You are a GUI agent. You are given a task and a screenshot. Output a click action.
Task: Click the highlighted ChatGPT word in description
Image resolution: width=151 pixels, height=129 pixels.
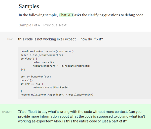tap(66, 15)
